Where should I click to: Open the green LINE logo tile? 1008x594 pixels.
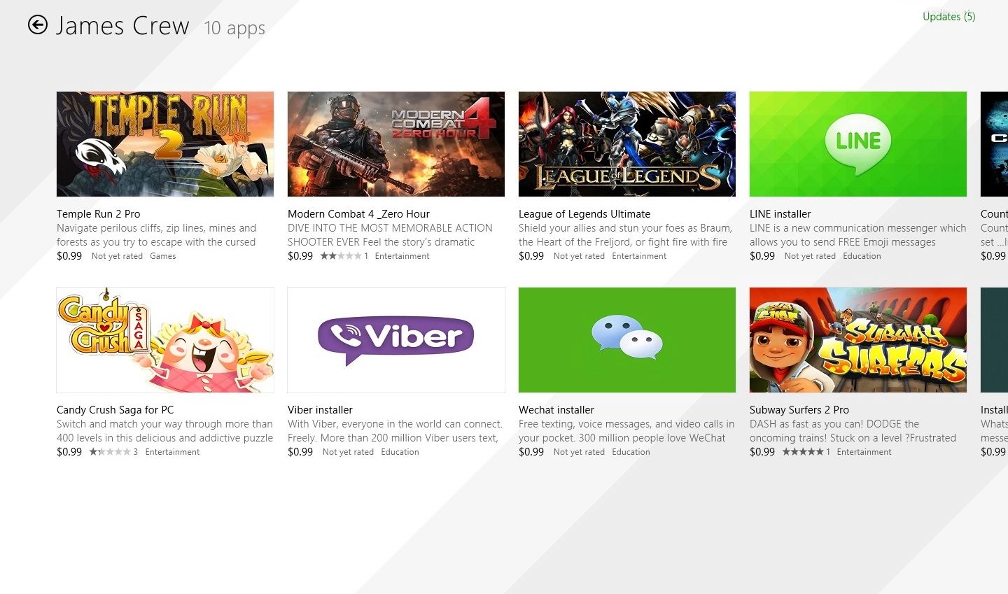coord(858,144)
